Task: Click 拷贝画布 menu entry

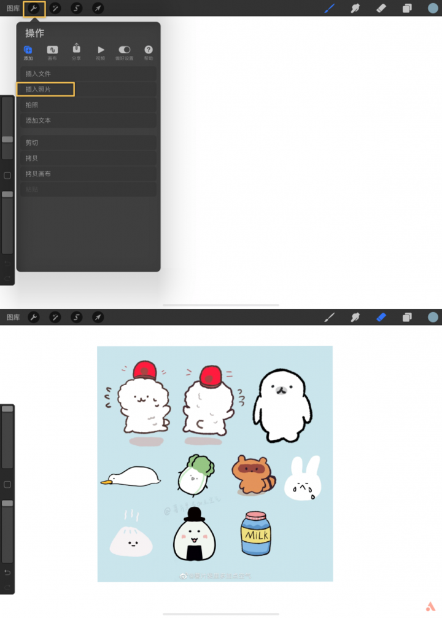Action: 88,174
